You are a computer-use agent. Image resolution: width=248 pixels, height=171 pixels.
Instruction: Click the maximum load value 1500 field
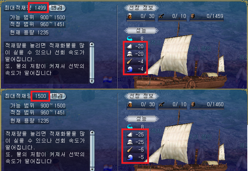pyautogui.click(x=40, y=96)
